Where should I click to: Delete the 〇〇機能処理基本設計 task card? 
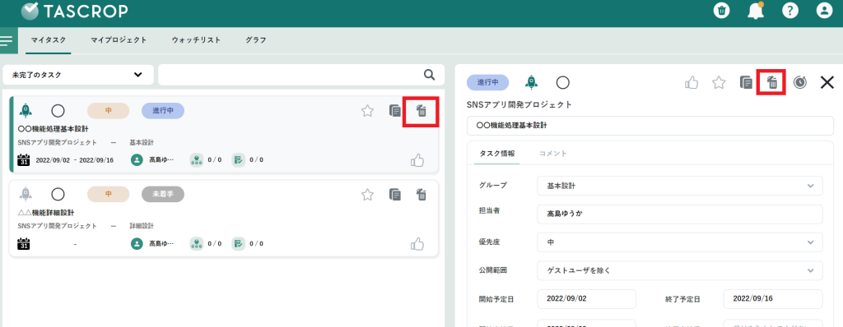(421, 112)
